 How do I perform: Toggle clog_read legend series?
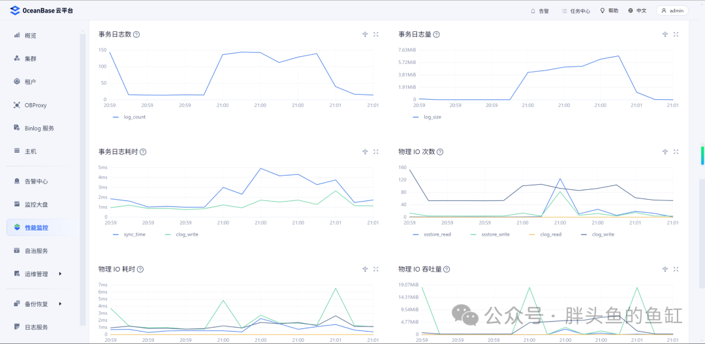click(x=544, y=235)
